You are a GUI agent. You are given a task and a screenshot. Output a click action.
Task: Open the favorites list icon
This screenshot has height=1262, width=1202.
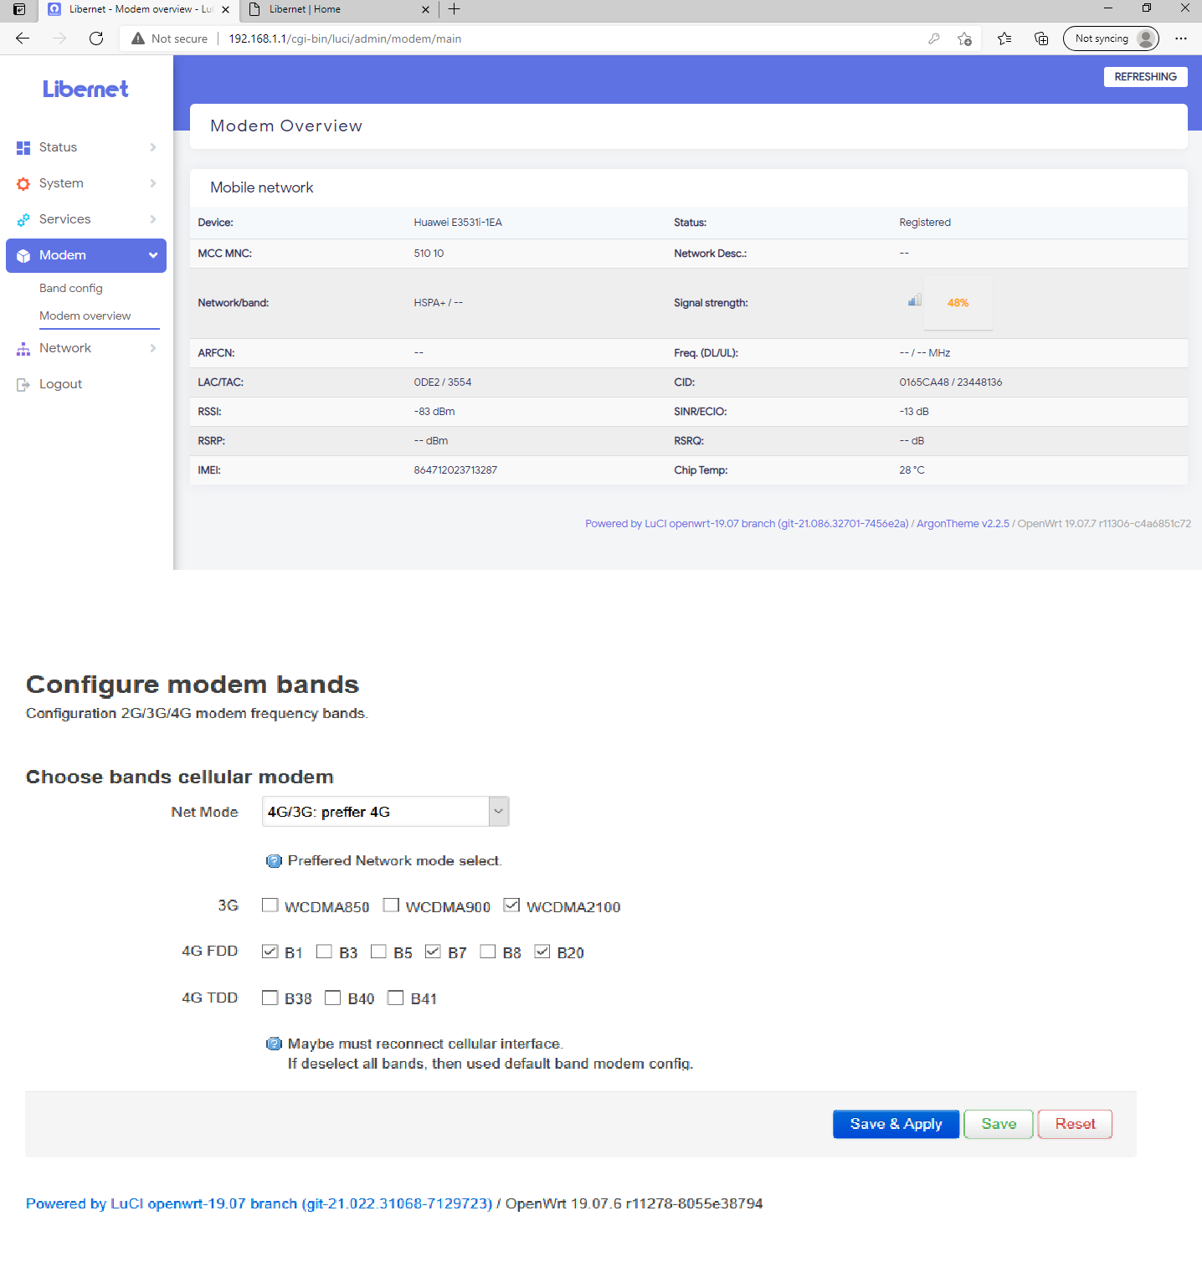tap(1004, 38)
